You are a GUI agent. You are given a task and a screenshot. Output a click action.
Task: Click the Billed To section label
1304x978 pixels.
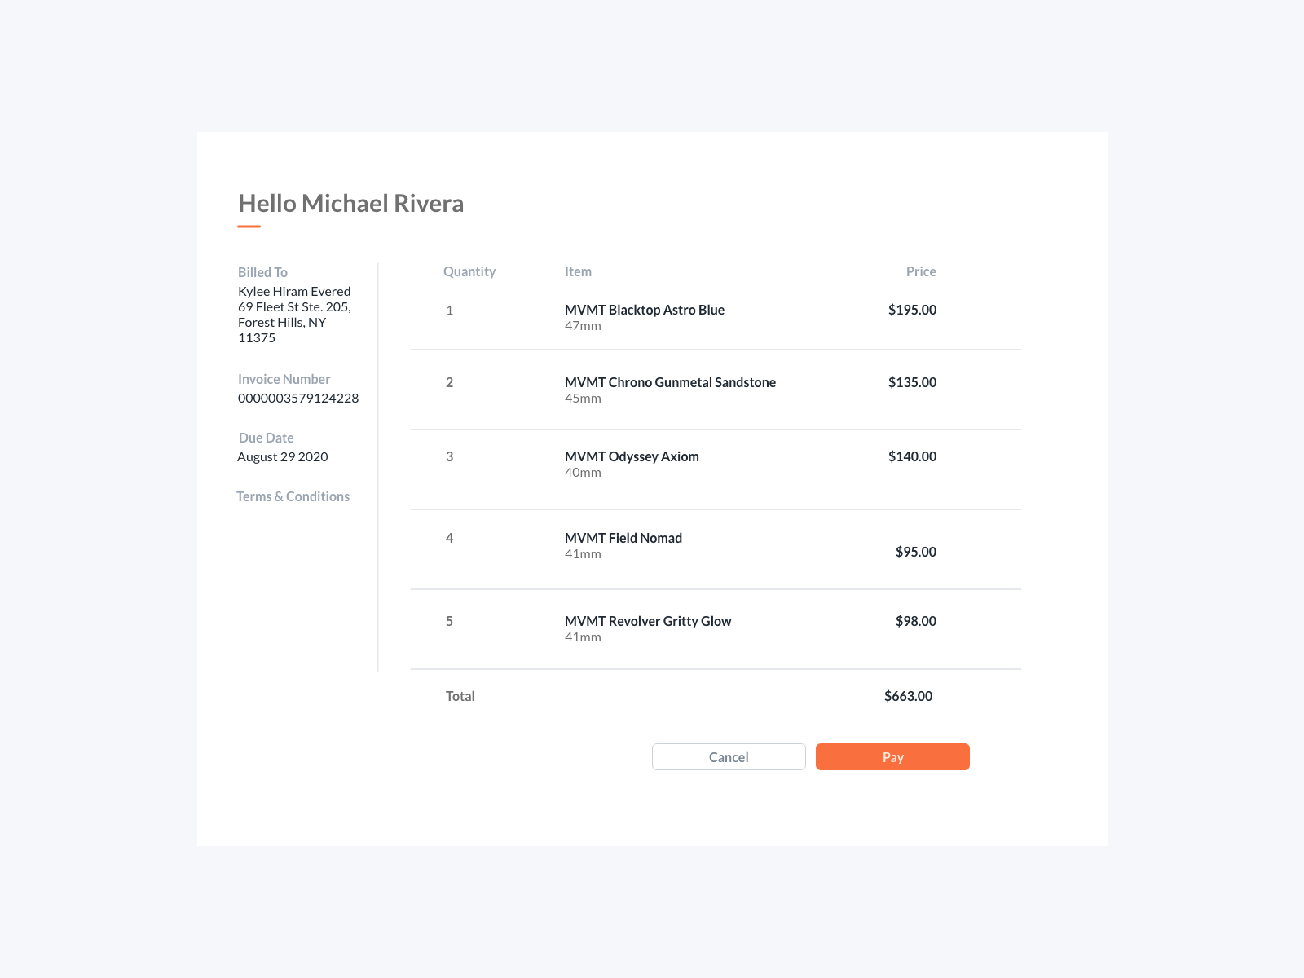tap(262, 271)
